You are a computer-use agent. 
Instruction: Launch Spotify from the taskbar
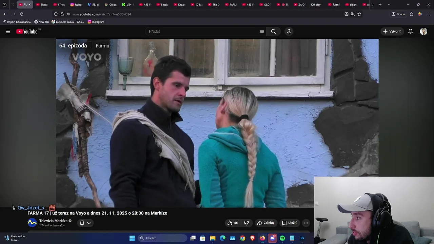[282, 238]
